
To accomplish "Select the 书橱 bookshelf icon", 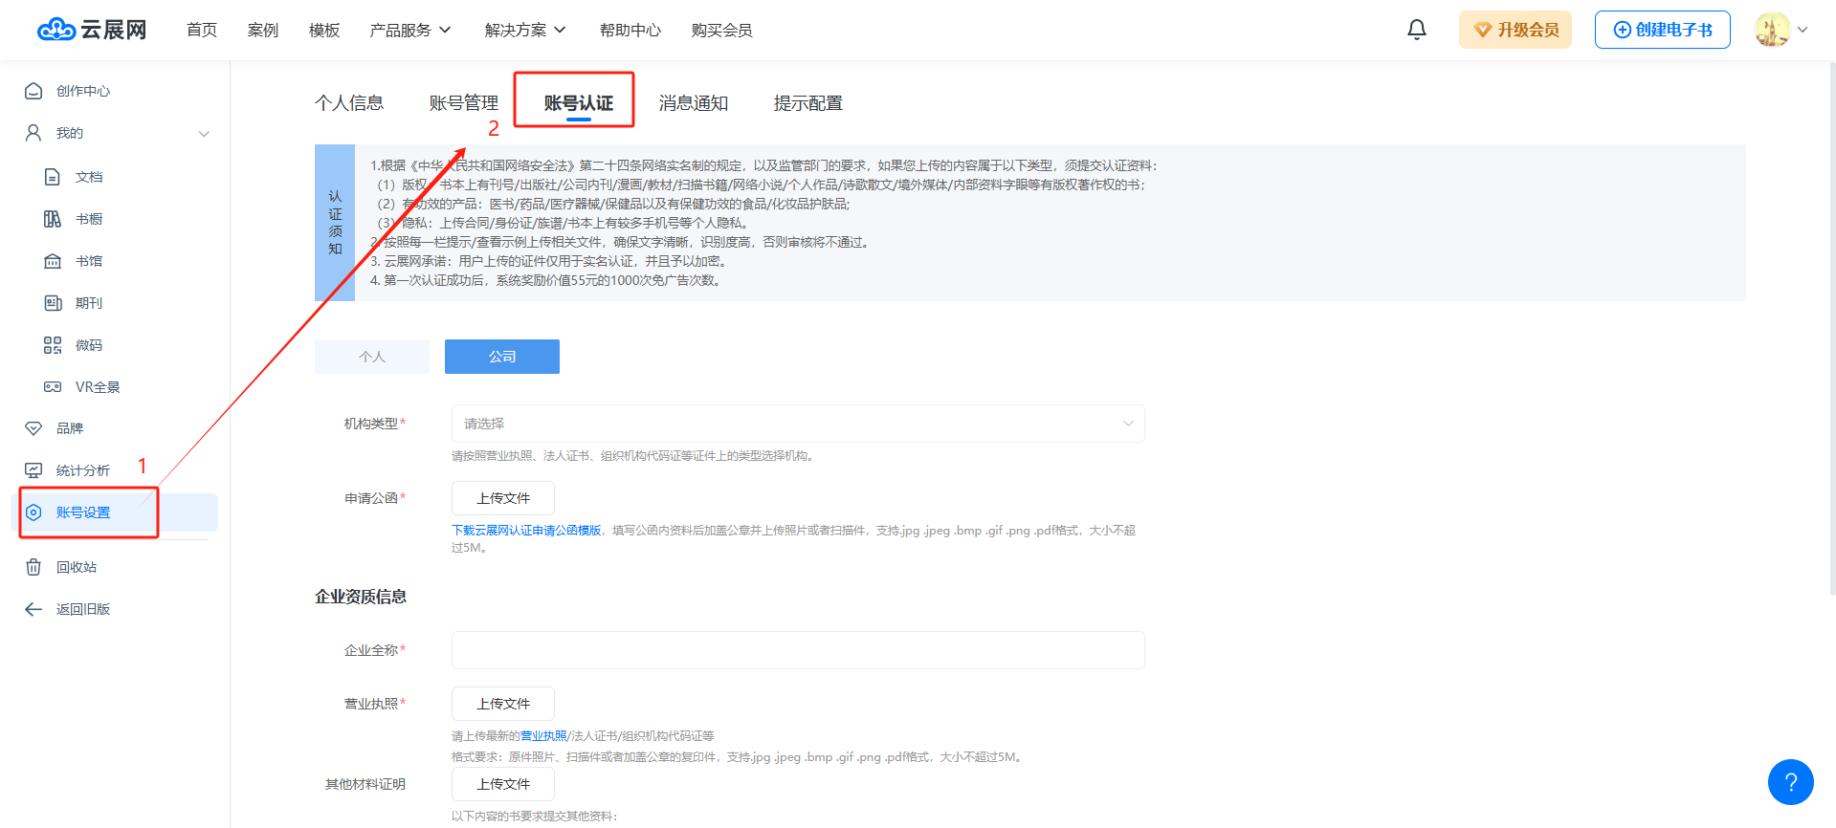I will 53,219.
